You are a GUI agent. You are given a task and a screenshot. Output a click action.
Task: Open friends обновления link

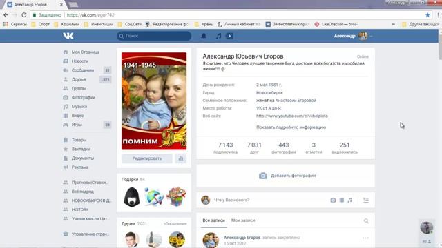[175, 223]
